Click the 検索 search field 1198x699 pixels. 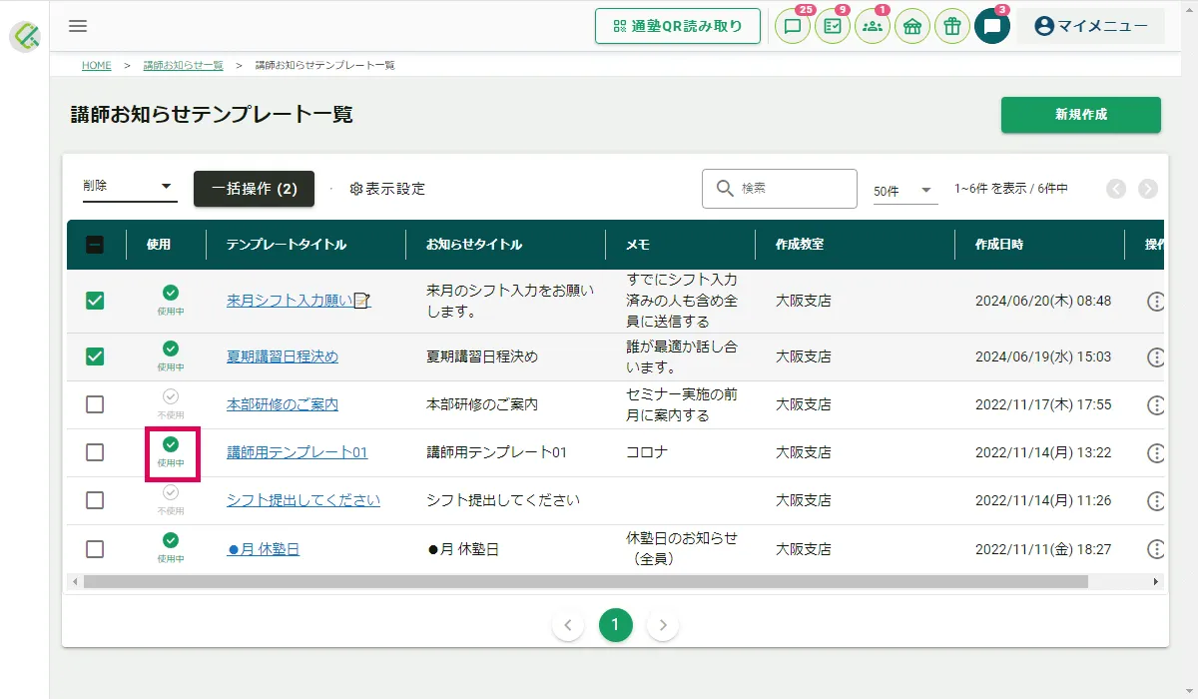[x=780, y=189]
